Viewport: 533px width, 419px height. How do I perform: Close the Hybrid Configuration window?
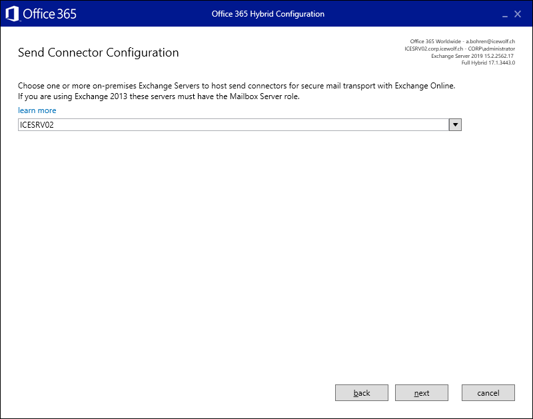[x=518, y=14]
